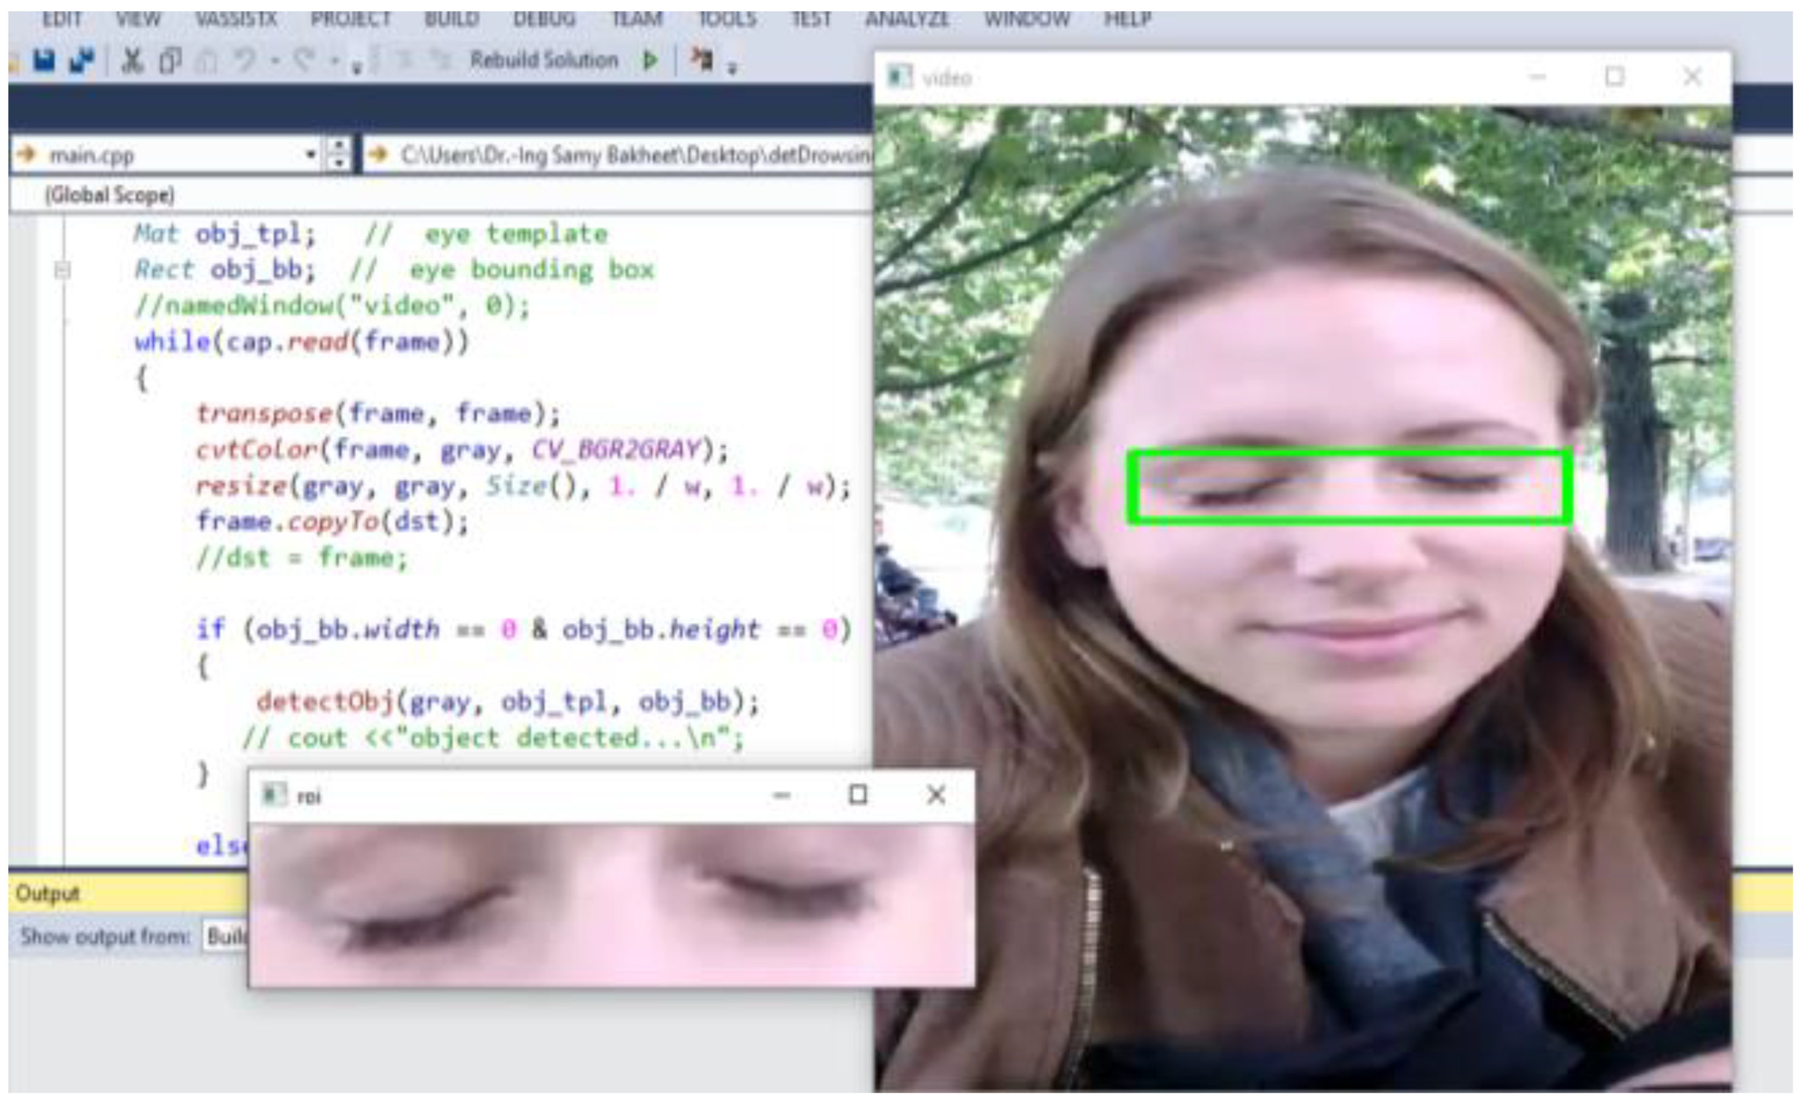Collapse the code block at obj_bb line
The height and width of the screenshot is (1106, 1806).
(x=62, y=271)
